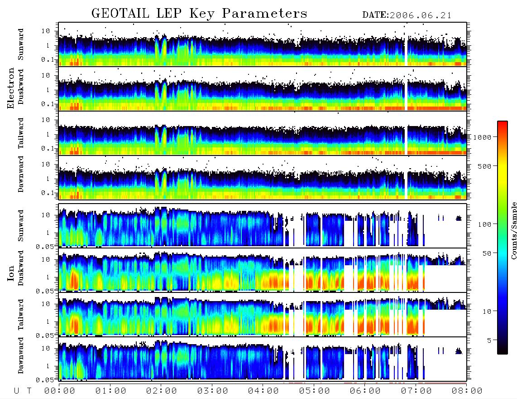Click the 04:00 time tick label
This screenshot has width=517, height=399.
[263, 391]
